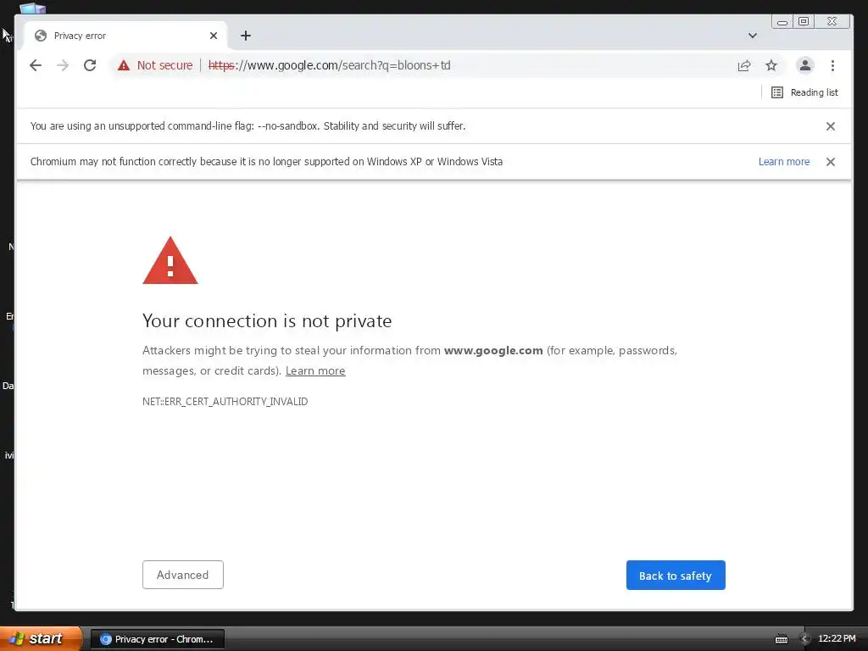Open the profile avatar icon
This screenshot has height=651, width=868.
tap(805, 65)
